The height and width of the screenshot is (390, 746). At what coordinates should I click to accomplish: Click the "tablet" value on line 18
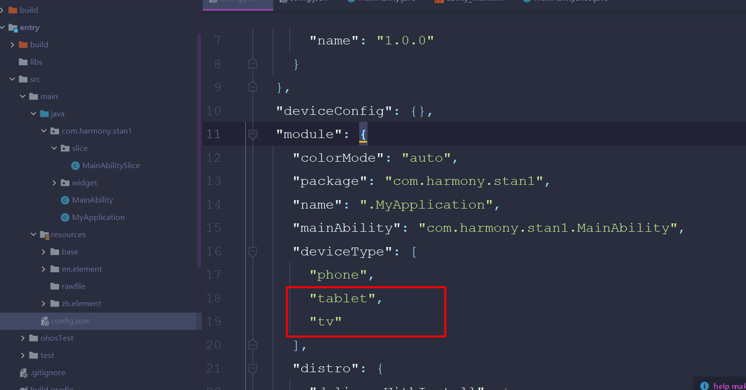point(342,298)
